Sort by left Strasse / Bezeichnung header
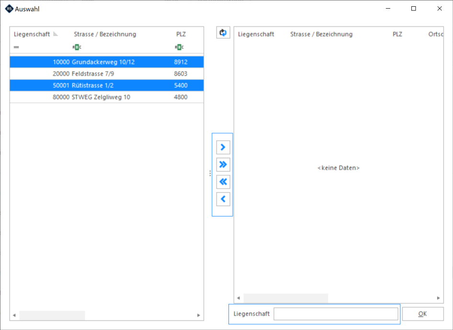This screenshot has height=330, width=453. pyautogui.click(x=105, y=34)
